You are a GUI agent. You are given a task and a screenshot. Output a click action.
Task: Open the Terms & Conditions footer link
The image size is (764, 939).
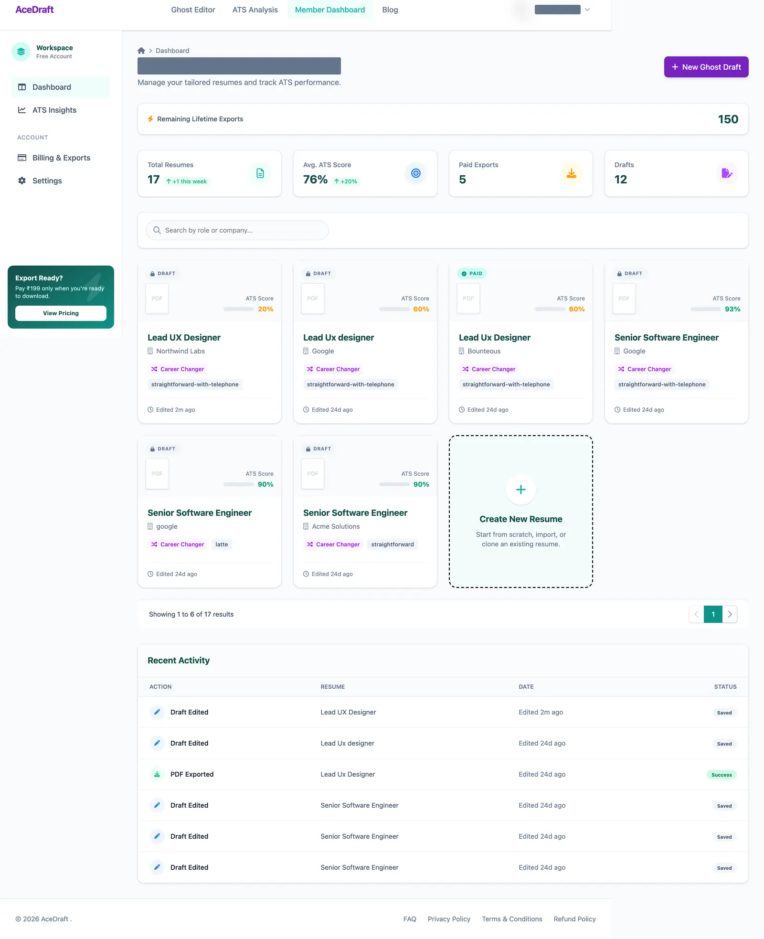coord(512,919)
